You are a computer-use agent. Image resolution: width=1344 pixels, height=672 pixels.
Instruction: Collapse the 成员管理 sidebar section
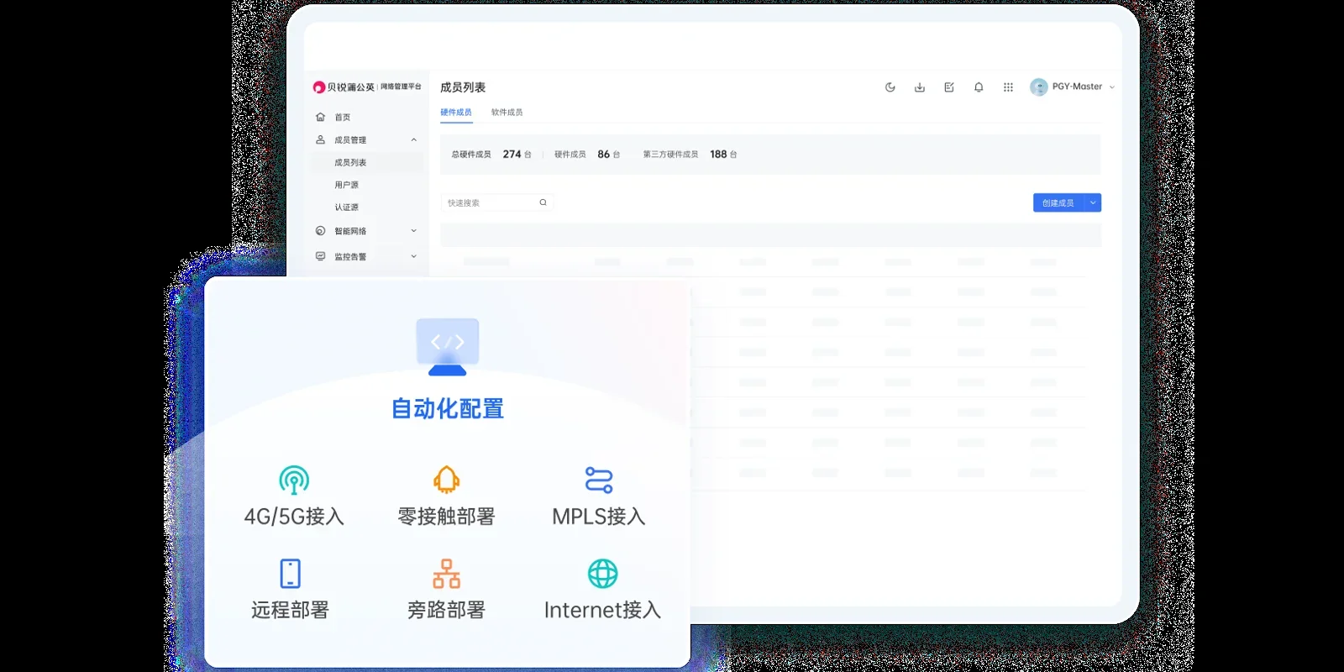pos(413,140)
